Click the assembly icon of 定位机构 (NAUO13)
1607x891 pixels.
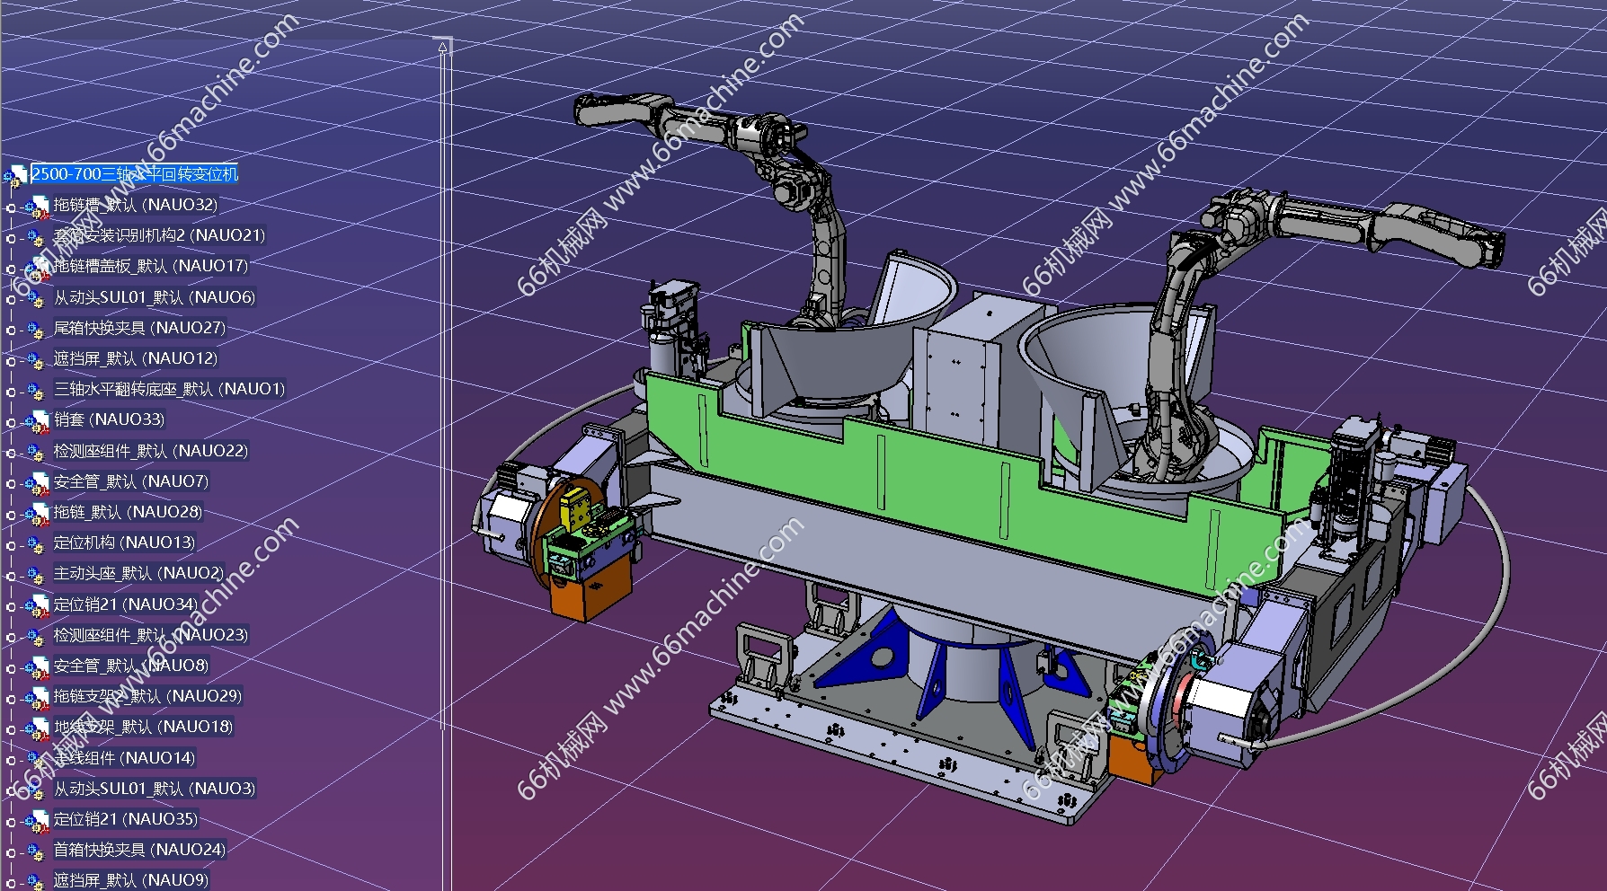pos(37,544)
